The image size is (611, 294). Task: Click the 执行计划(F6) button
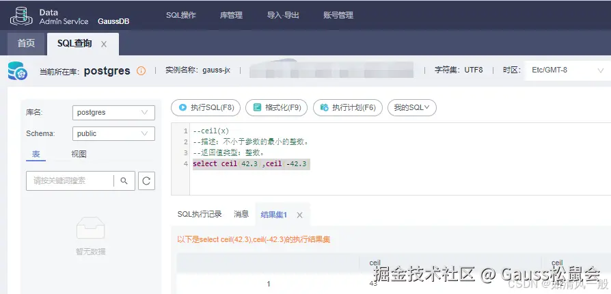coord(348,107)
